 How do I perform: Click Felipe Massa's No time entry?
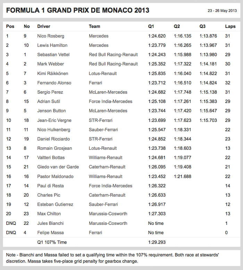click(x=156, y=232)
